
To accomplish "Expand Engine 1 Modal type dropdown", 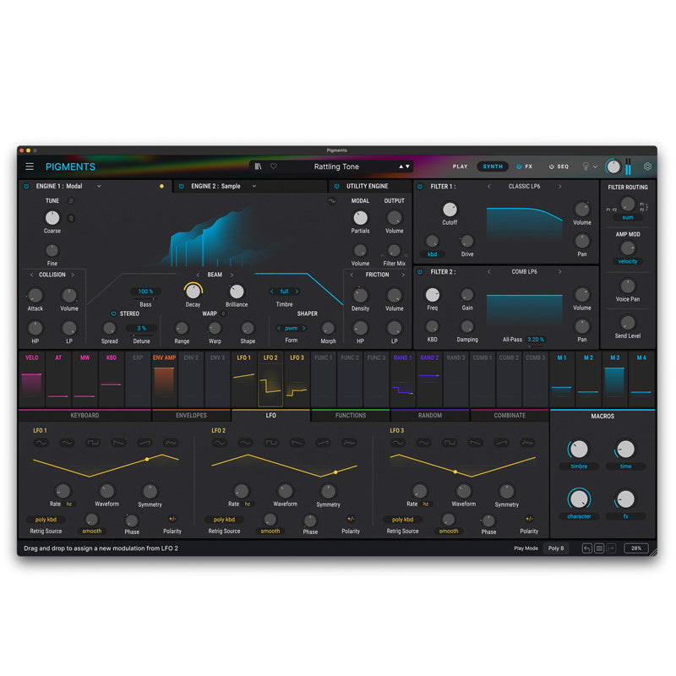I will click(99, 186).
